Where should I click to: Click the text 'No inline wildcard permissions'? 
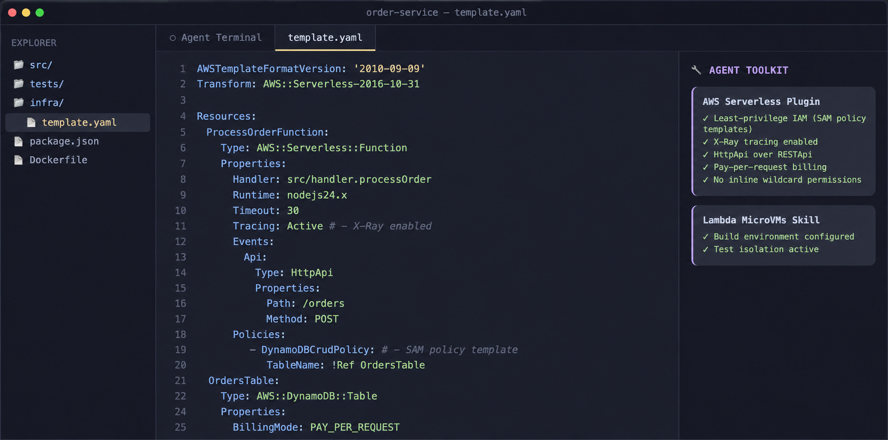pyautogui.click(x=787, y=180)
